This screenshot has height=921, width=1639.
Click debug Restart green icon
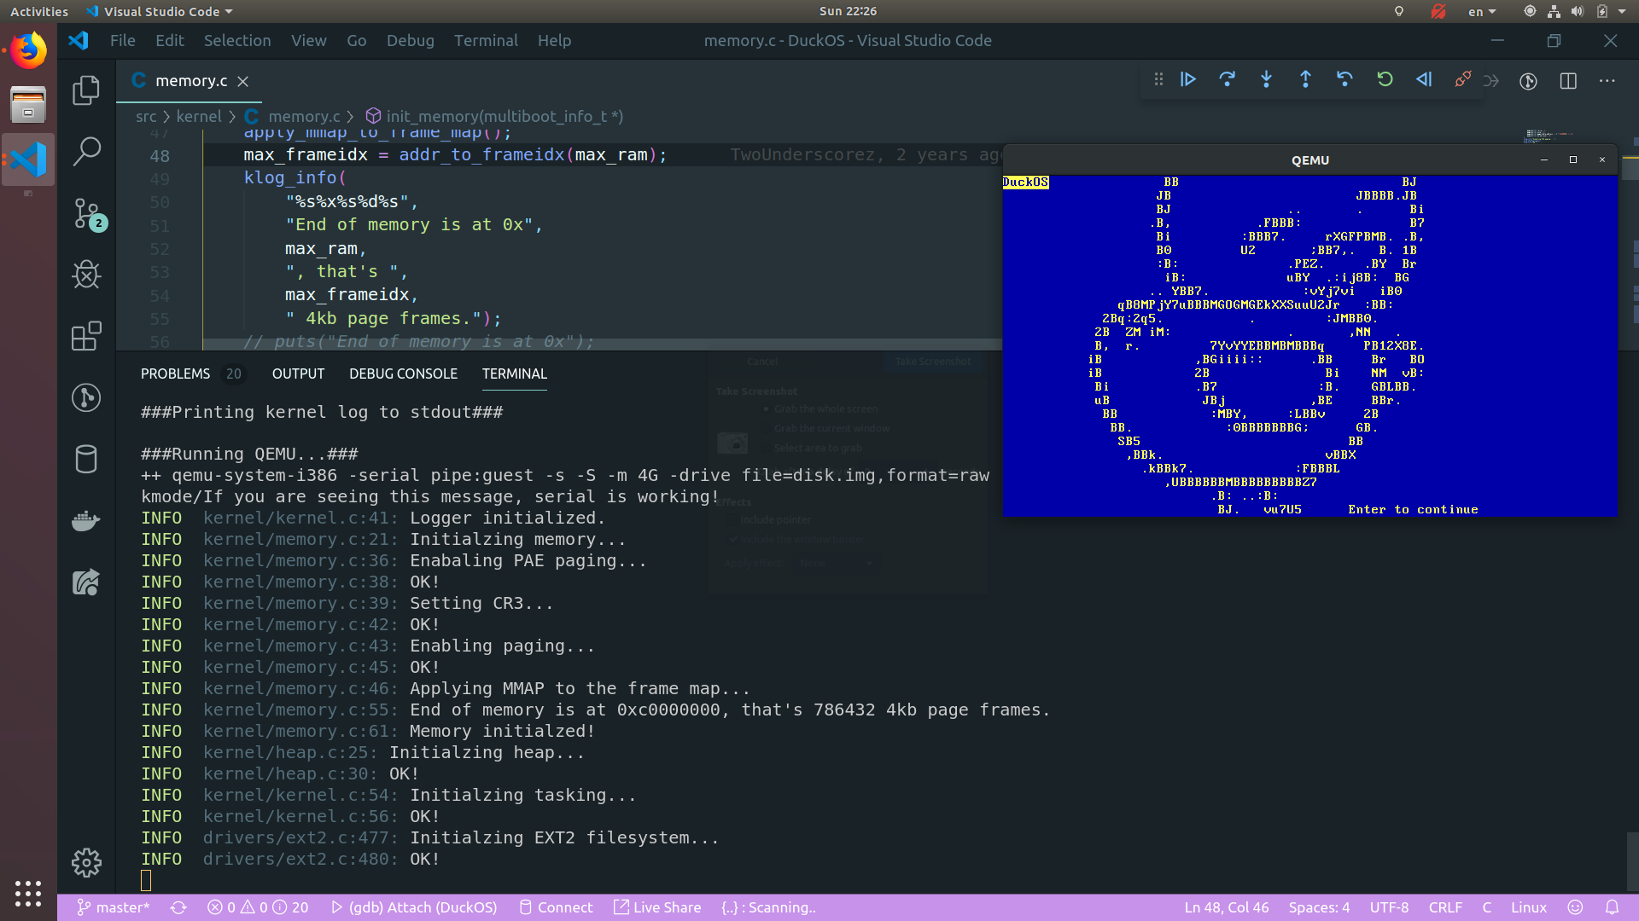point(1385,79)
